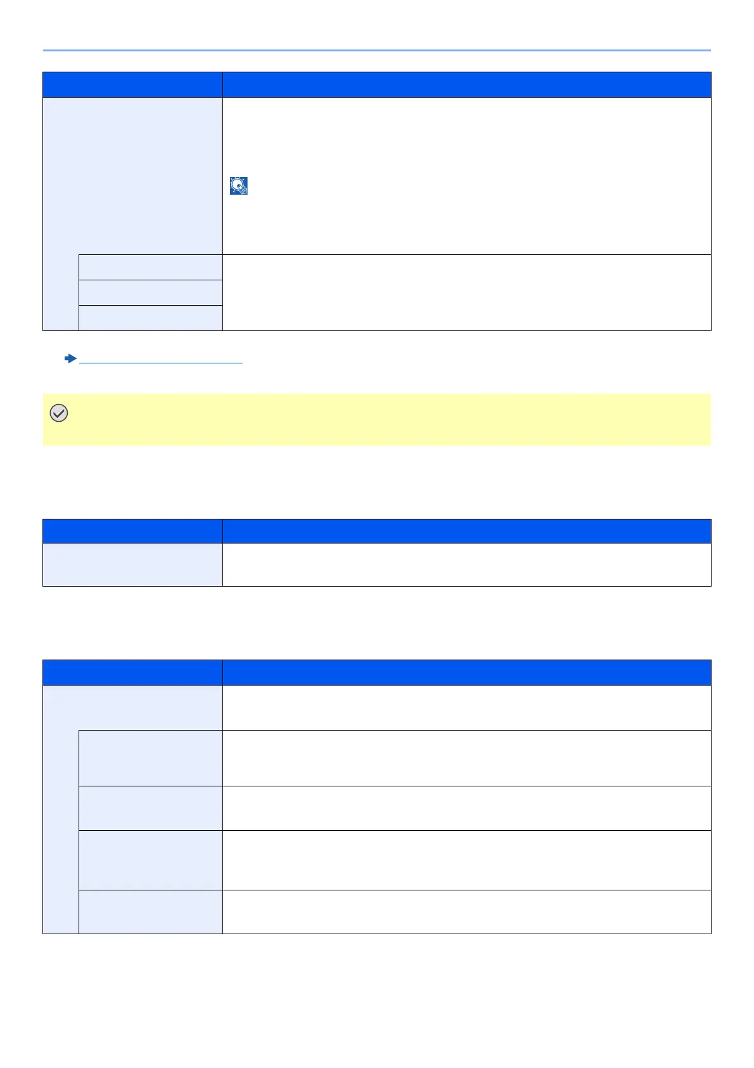Click second indented sub-item in bottom table
754x1068 pixels.
click(150, 808)
